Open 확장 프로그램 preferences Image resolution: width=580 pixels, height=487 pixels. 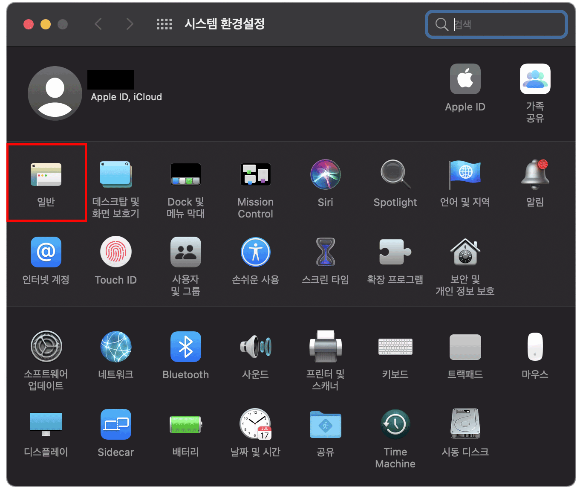point(395,252)
